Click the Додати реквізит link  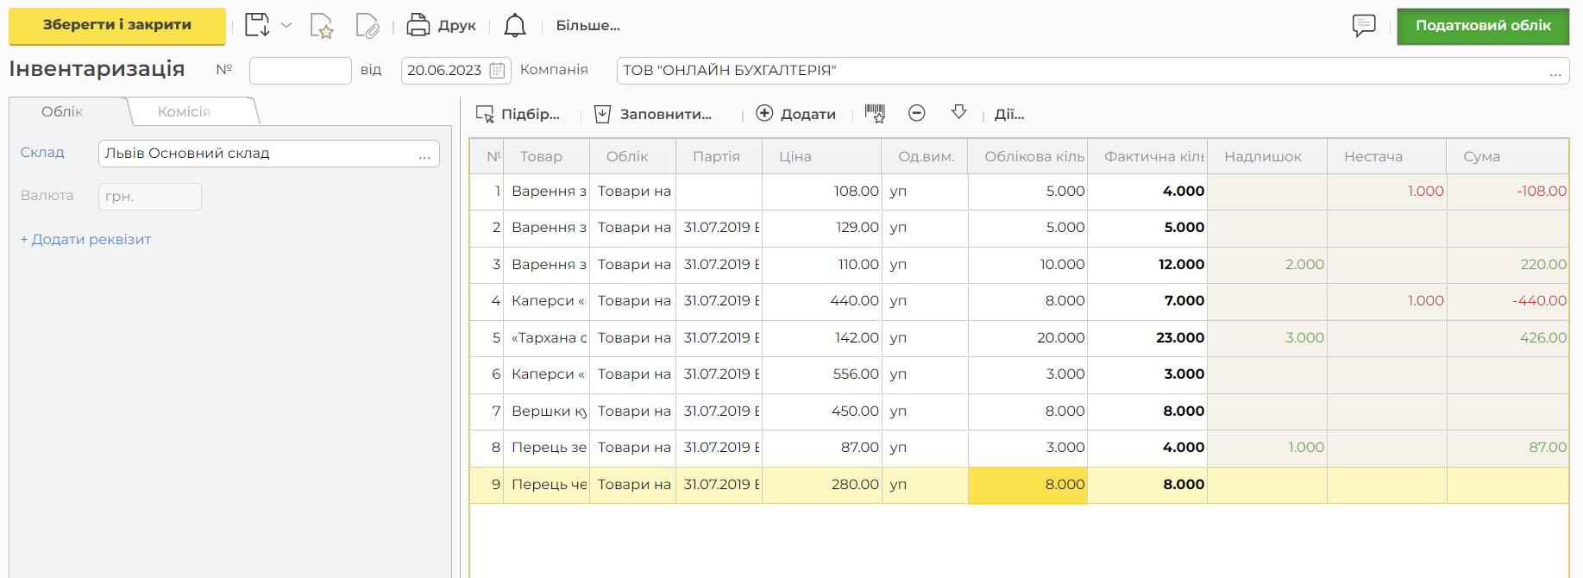tap(85, 239)
